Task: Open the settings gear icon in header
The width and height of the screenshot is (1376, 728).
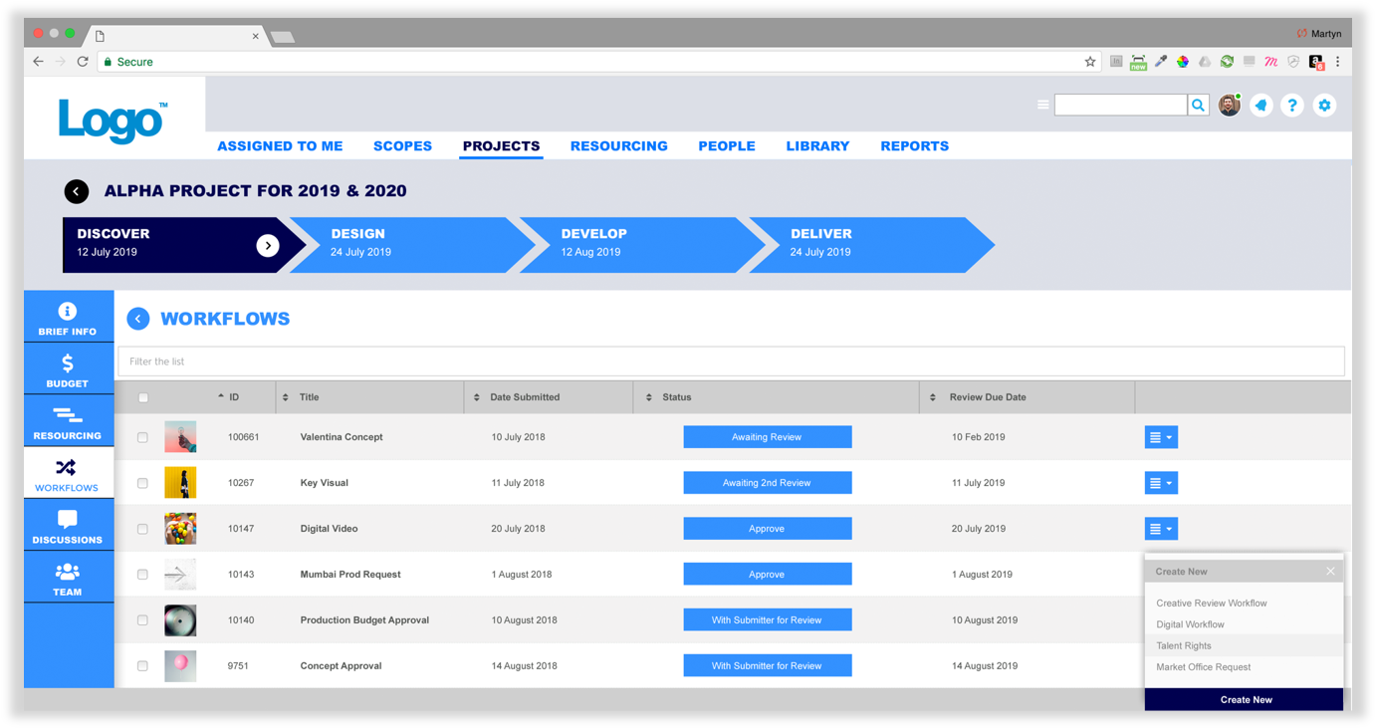Action: point(1324,106)
